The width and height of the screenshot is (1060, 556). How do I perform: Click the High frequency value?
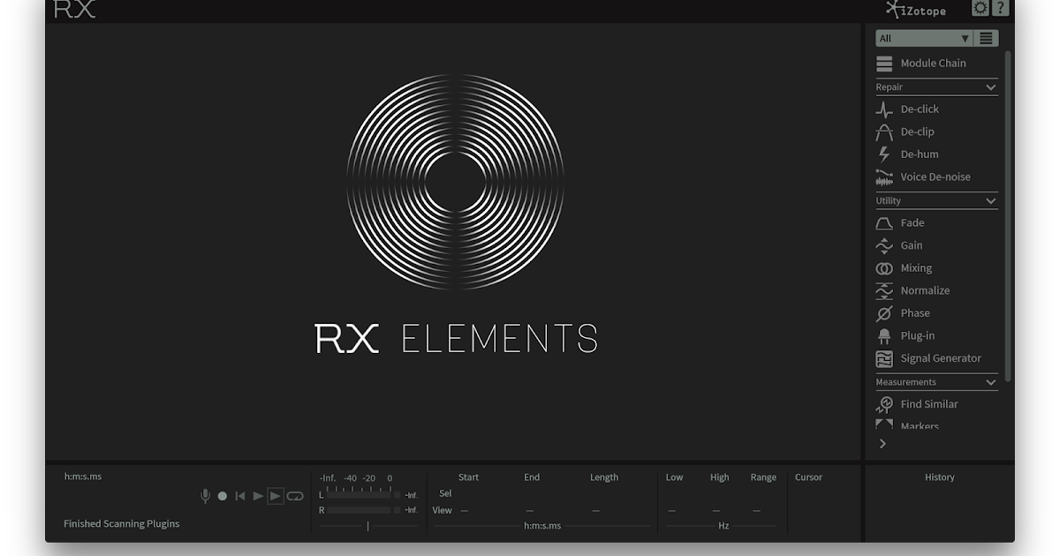pos(715,511)
